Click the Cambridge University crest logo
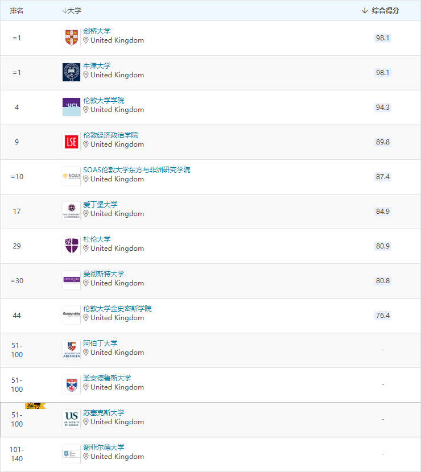 point(71,38)
